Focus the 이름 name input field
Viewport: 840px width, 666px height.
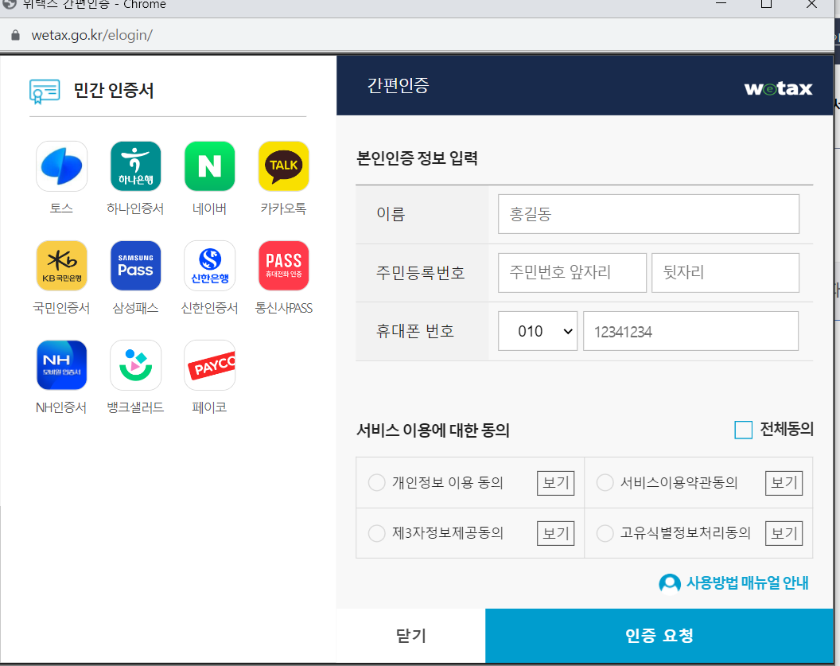[x=648, y=214]
